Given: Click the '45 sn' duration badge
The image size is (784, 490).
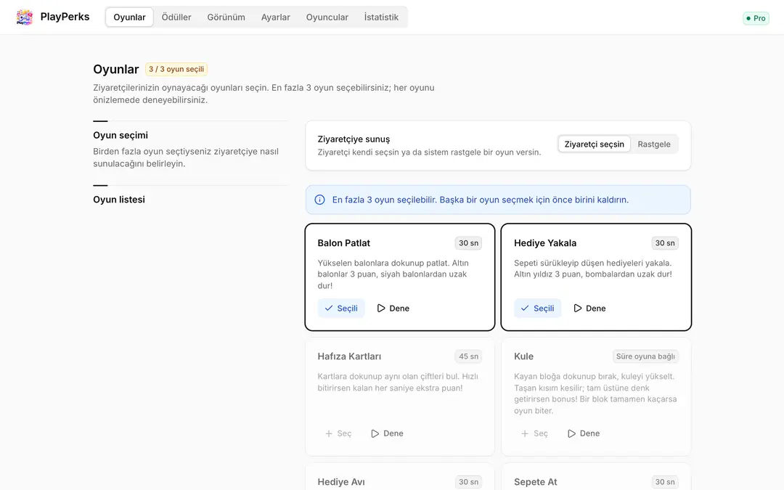Looking at the screenshot, I should tap(468, 356).
